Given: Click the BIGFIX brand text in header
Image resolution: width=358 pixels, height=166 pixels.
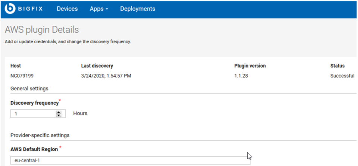Looking at the screenshot, I should point(30,9).
